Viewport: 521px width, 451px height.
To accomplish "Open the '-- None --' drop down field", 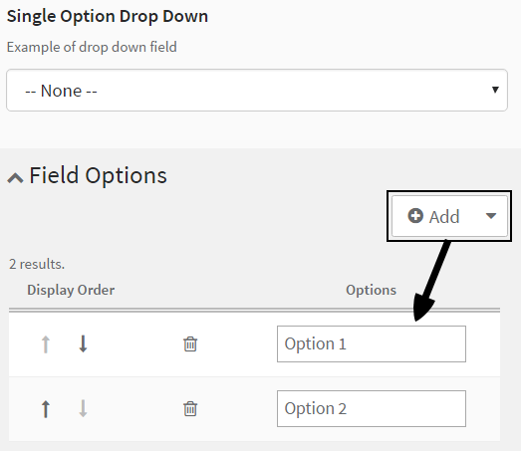I will 257,90.
